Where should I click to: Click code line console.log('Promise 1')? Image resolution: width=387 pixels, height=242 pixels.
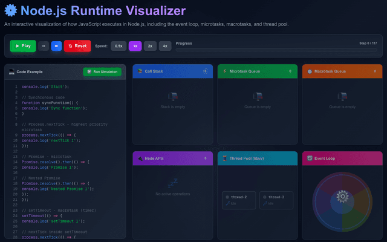pos(50,168)
